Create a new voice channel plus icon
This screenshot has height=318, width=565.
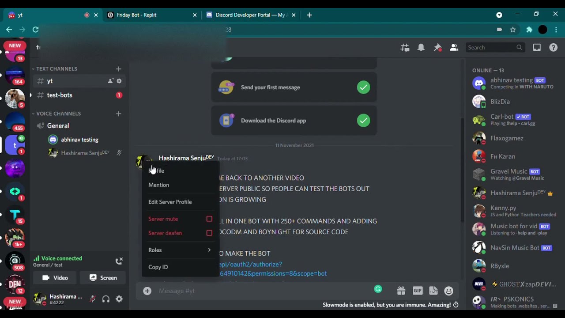(x=118, y=114)
